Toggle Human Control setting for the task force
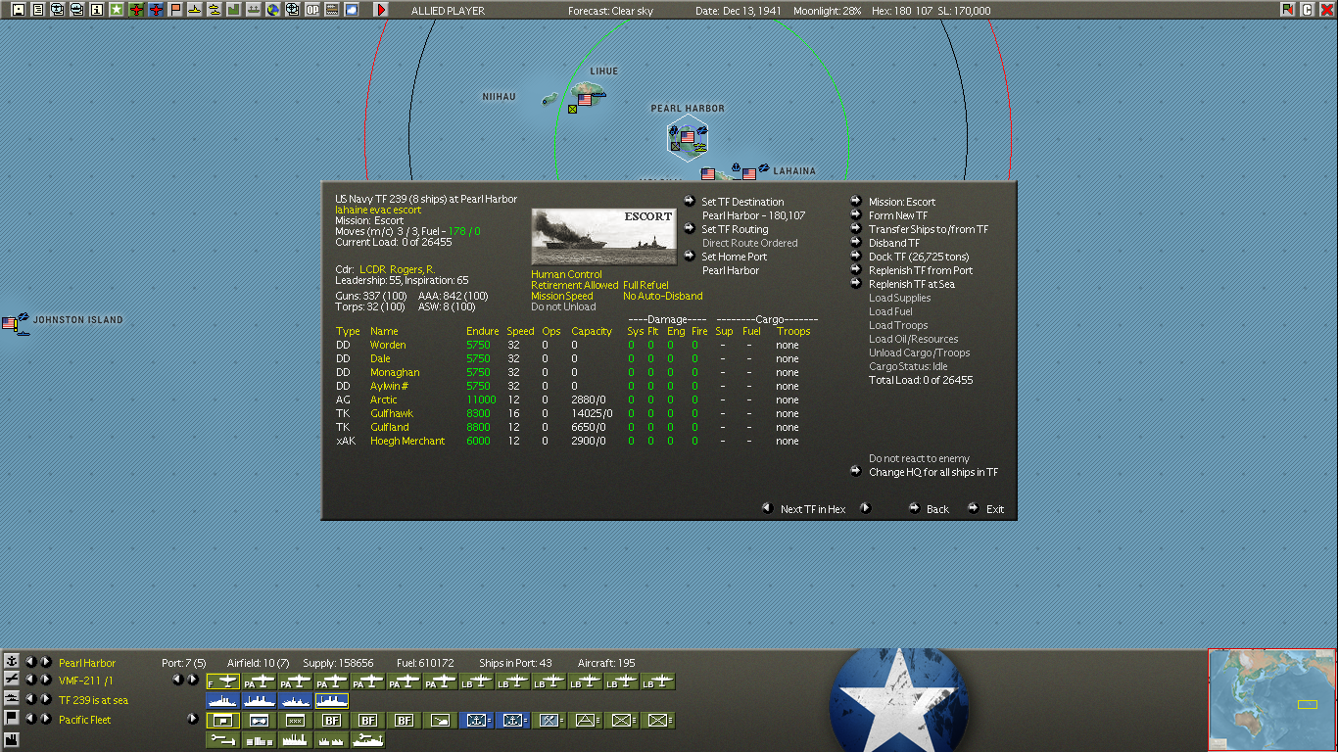1338x752 pixels. pyautogui.click(x=567, y=275)
